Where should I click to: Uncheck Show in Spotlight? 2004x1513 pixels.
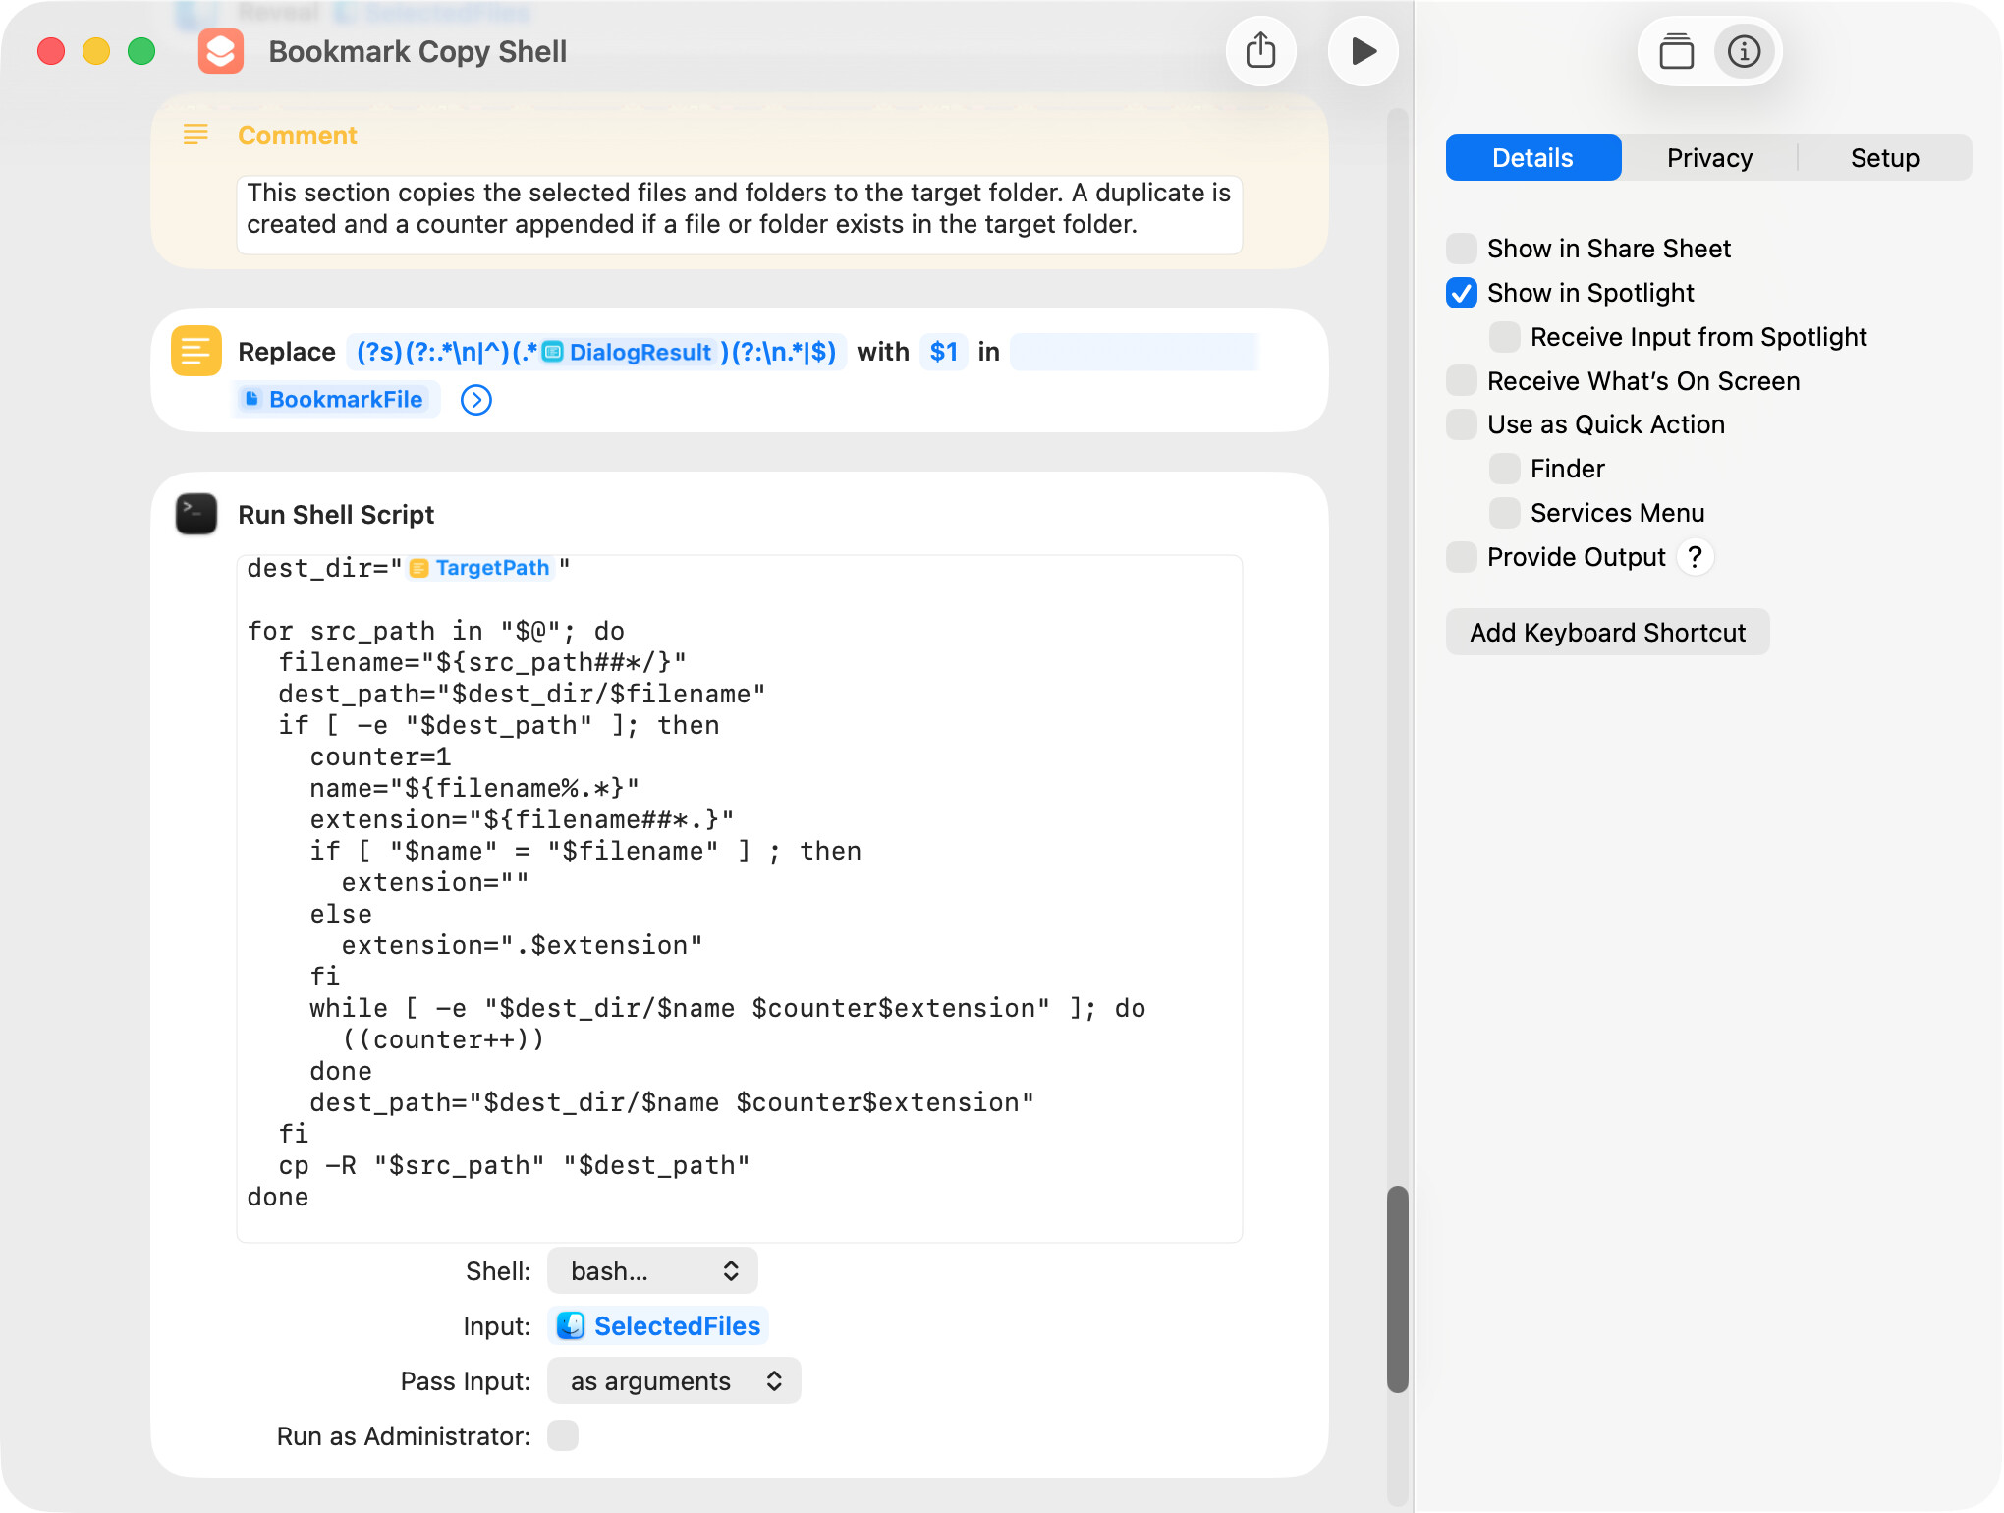pos(1462,293)
